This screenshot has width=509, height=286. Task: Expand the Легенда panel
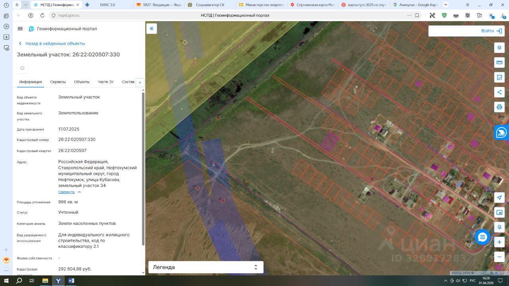click(206, 267)
